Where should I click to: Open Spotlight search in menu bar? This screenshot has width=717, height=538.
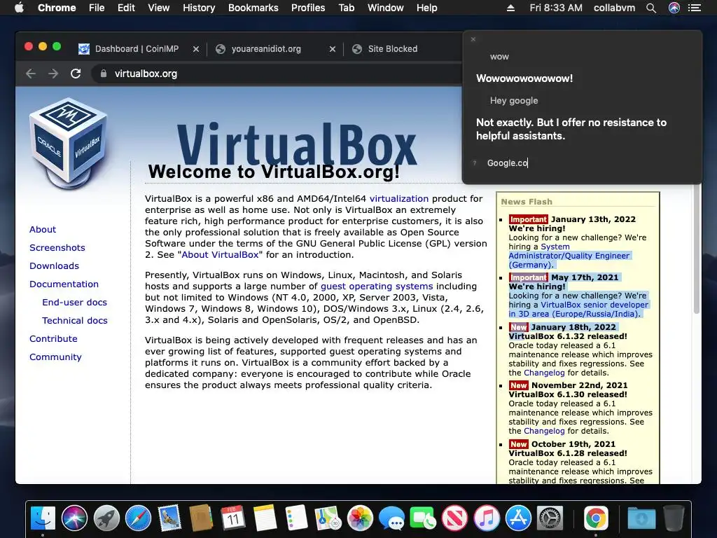[651, 8]
